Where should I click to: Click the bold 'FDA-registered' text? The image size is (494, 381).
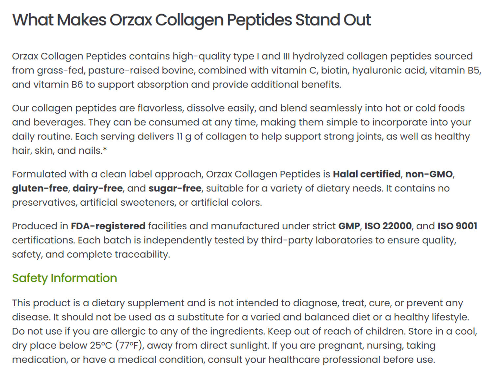pyautogui.click(x=108, y=226)
